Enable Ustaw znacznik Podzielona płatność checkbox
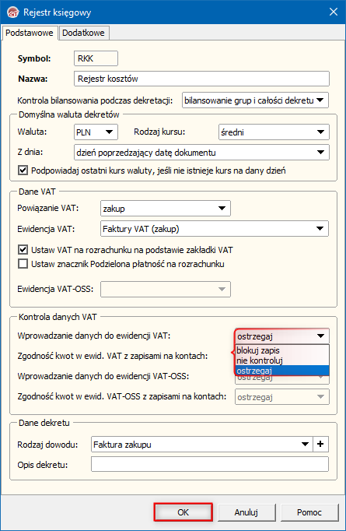Viewport: 346px width, 531px height. 23,264
